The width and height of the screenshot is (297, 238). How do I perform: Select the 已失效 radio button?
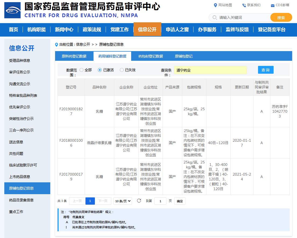click(x=121, y=70)
